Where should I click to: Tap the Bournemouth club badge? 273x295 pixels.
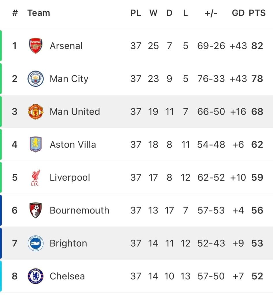[35, 210]
